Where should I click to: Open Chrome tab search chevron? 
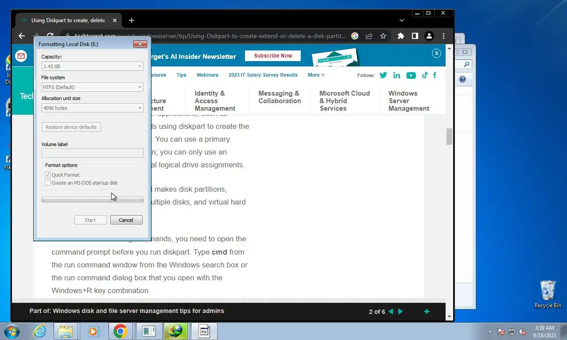pyautogui.click(x=402, y=20)
